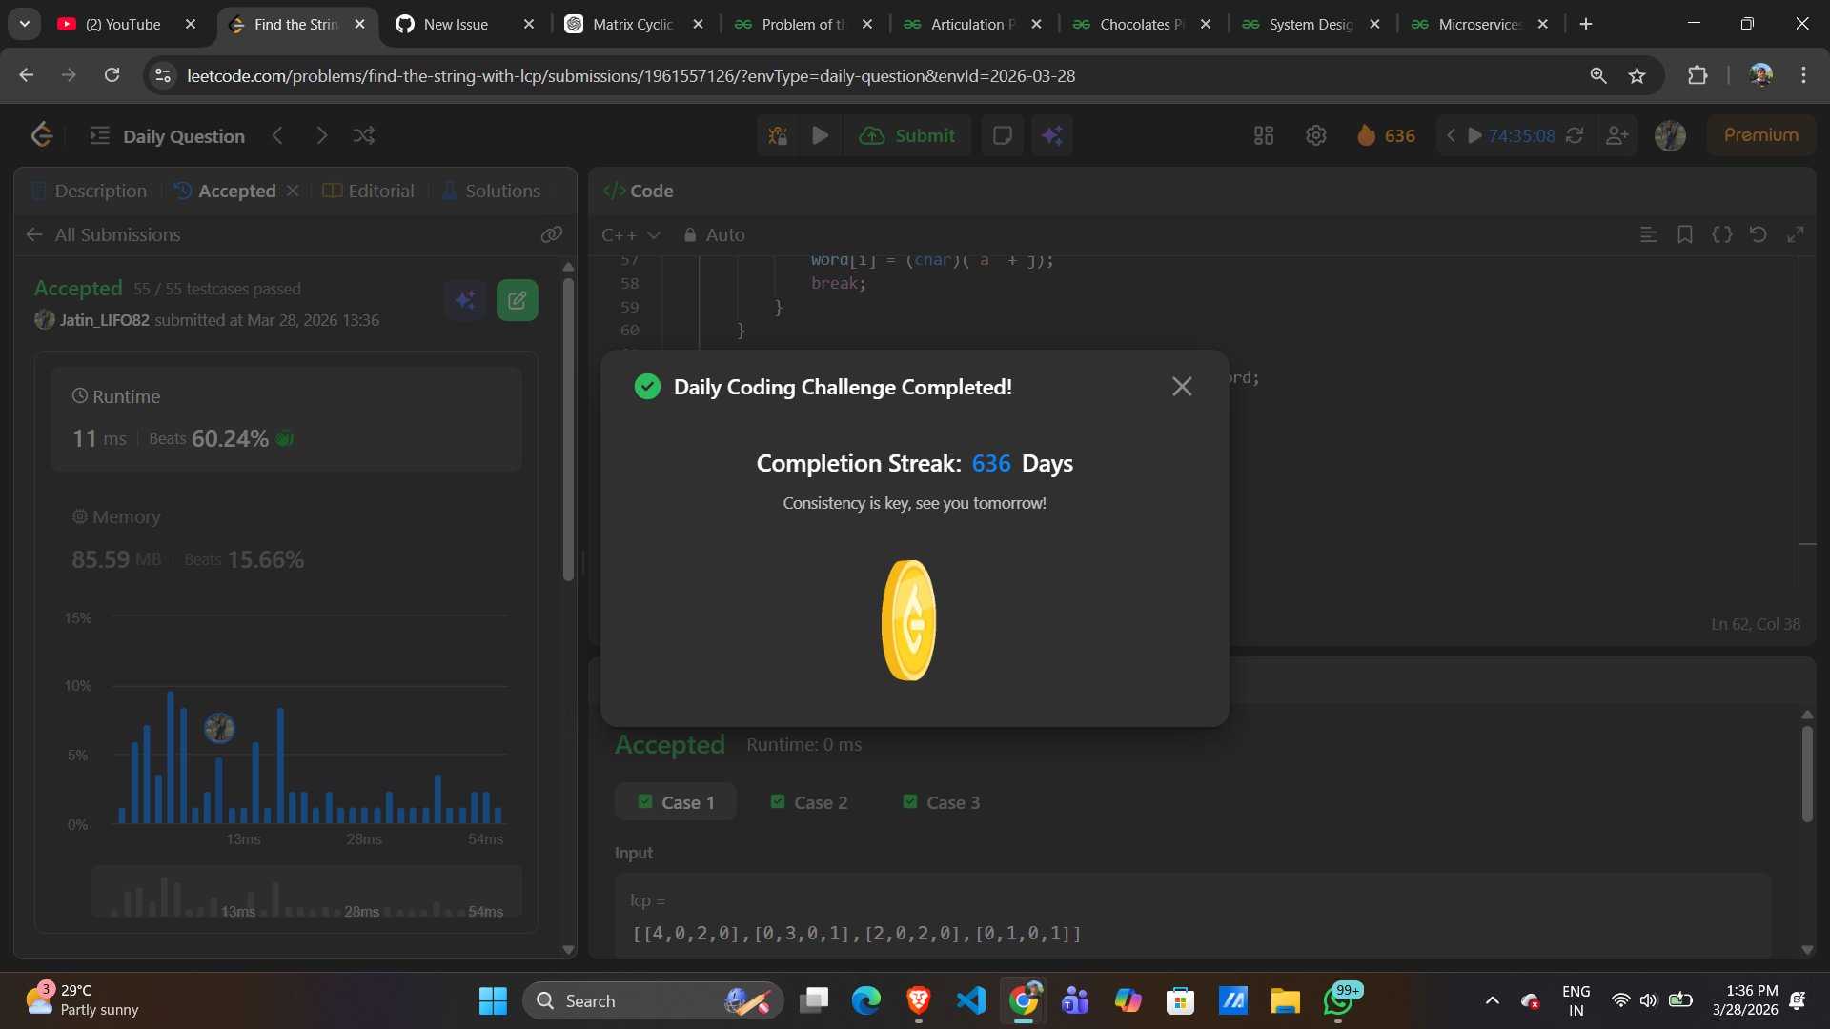The image size is (1830, 1029).
Task: Open the Solutions tab
Action: coord(491,191)
